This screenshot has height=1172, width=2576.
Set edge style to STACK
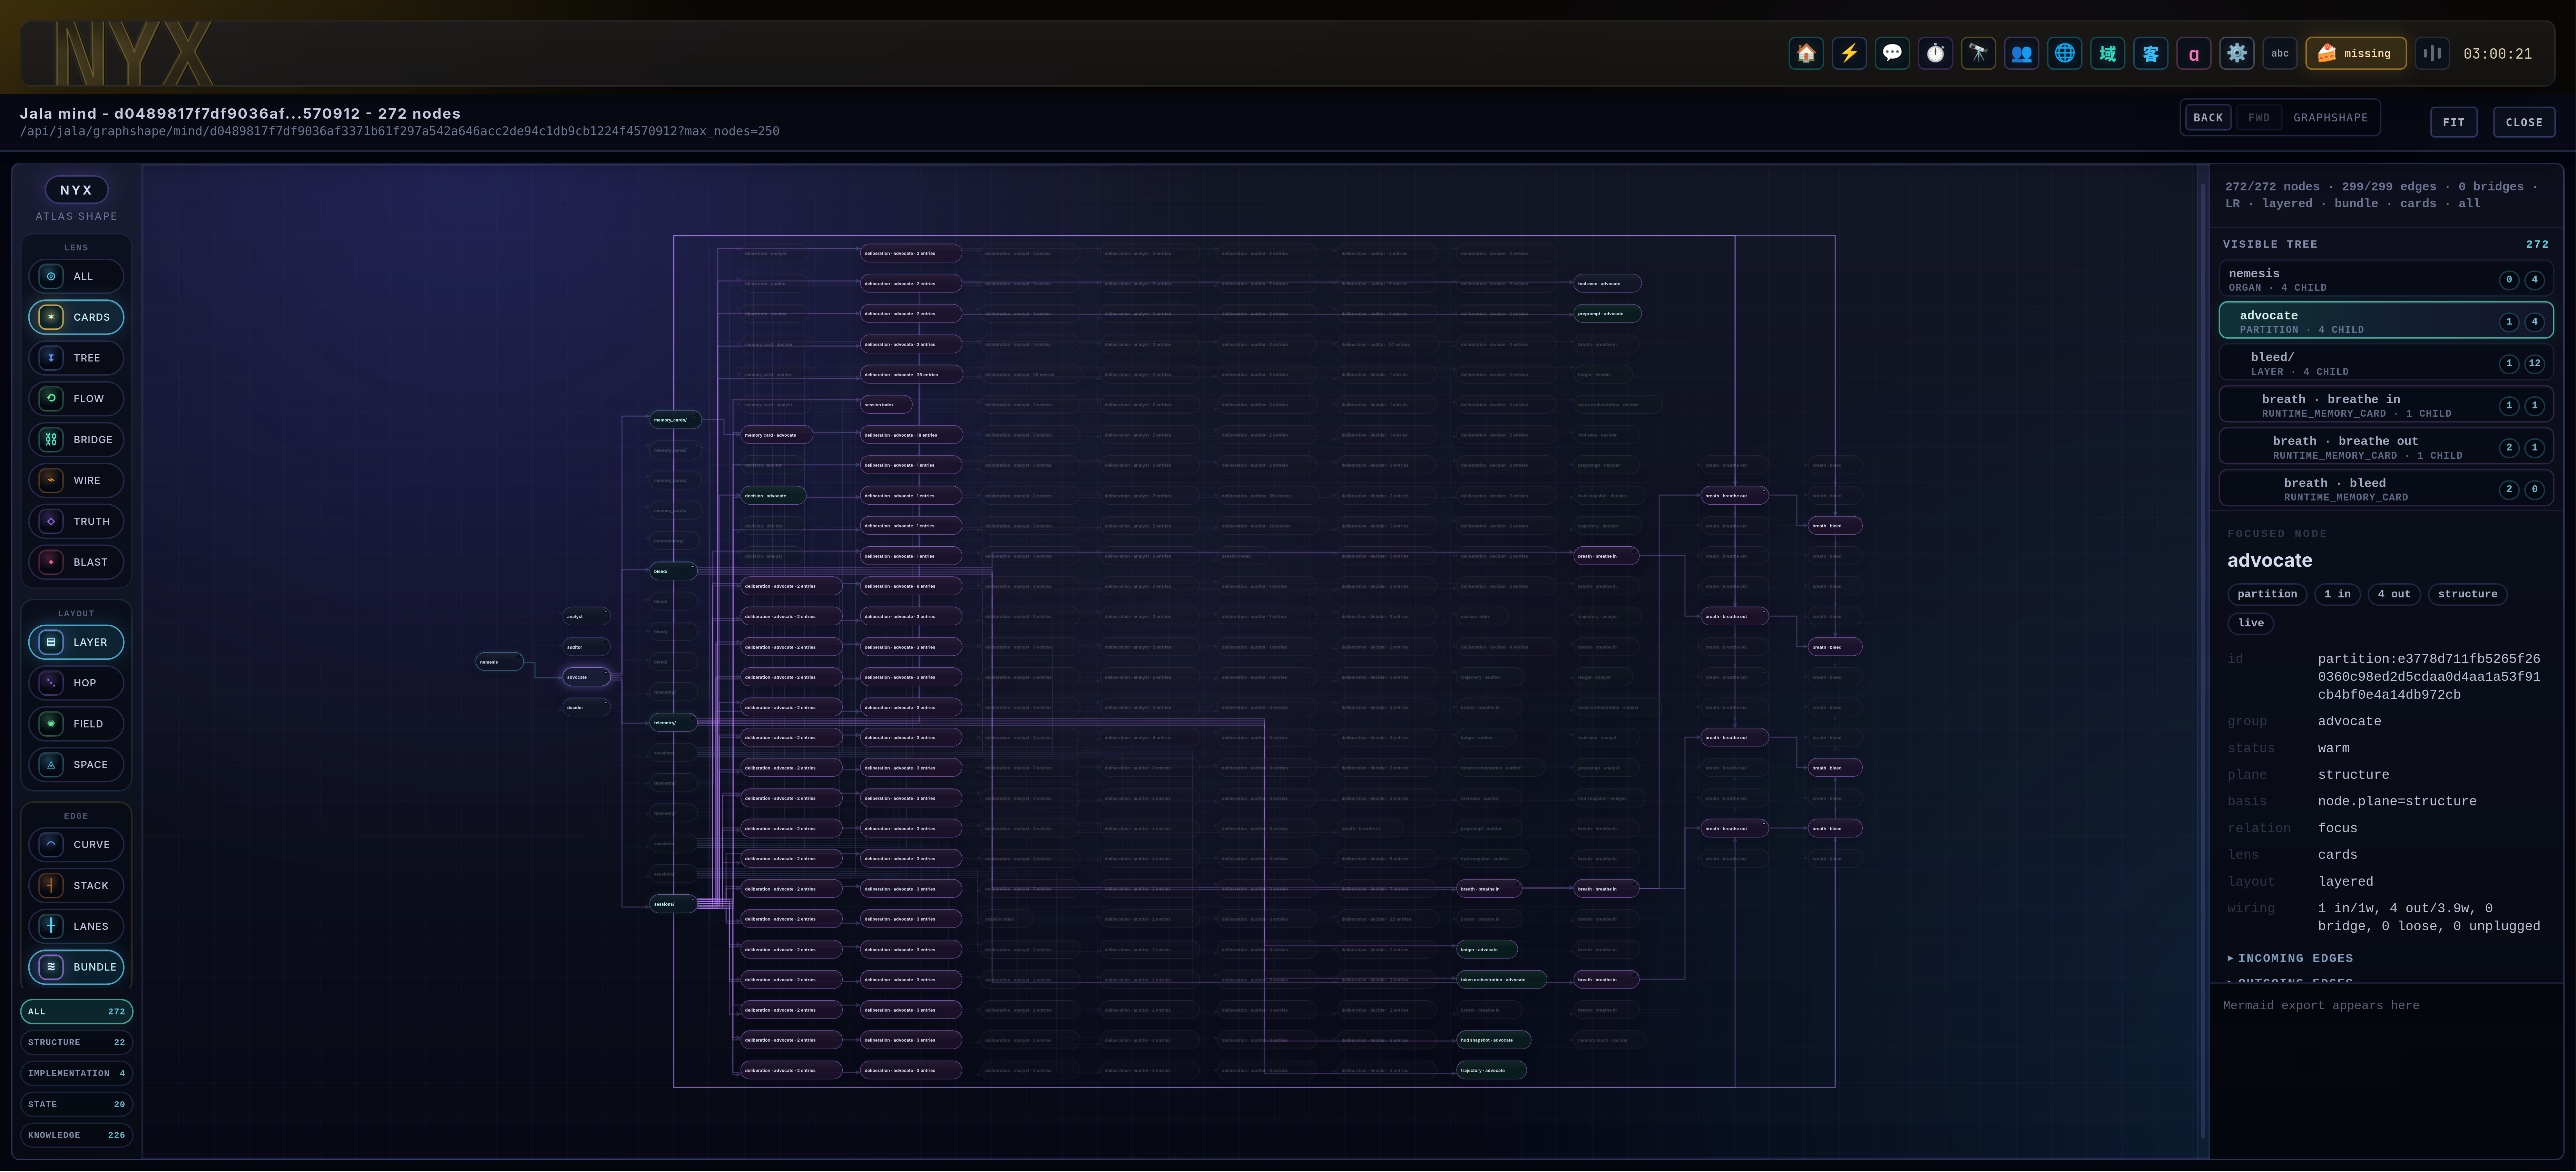pos(76,886)
